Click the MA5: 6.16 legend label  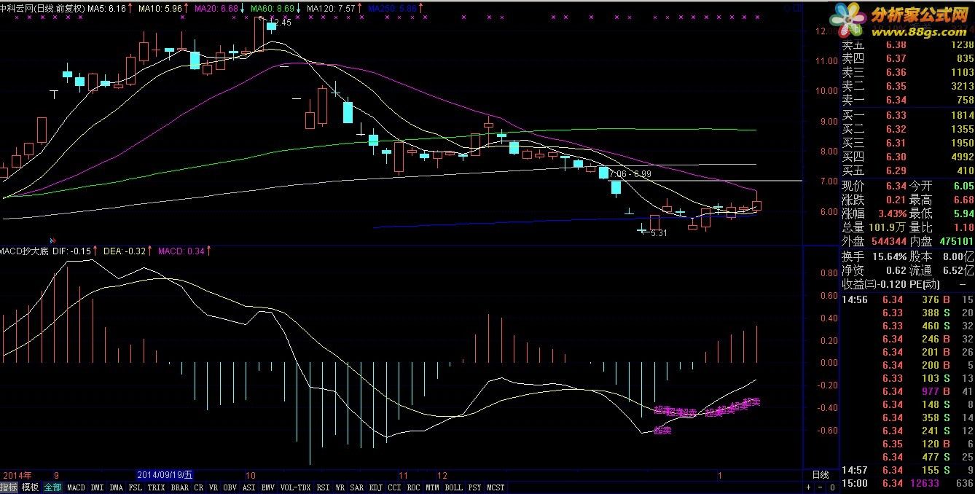click(x=106, y=8)
